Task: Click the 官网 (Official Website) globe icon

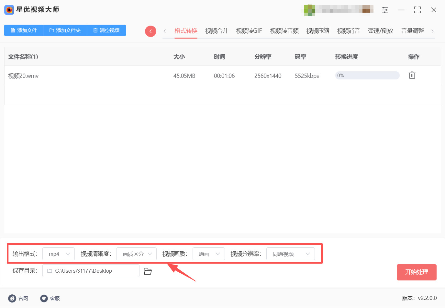Action: (x=12, y=298)
